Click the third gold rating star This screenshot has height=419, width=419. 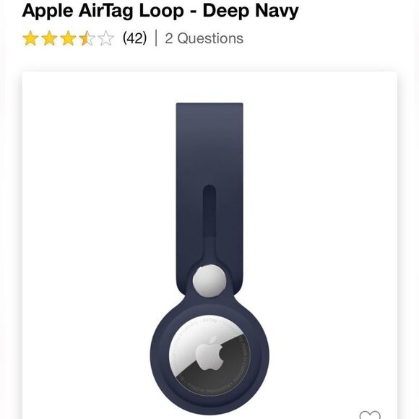click(x=68, y=38)
